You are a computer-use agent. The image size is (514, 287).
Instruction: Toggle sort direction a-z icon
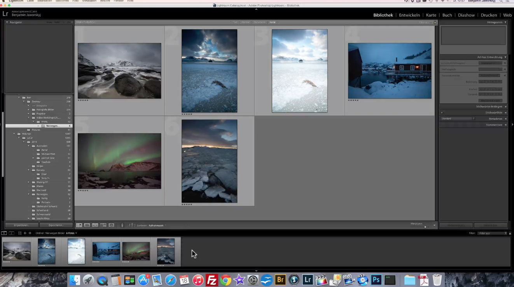click(132, 225)
